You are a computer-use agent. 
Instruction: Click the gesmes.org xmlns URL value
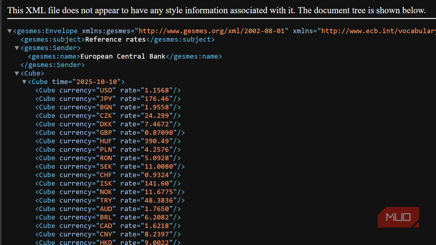pyautogui.click(x=211, y=31)
